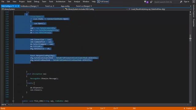Open the File menu
This screenshot has width=196, height=110.
tap(3, 2)
